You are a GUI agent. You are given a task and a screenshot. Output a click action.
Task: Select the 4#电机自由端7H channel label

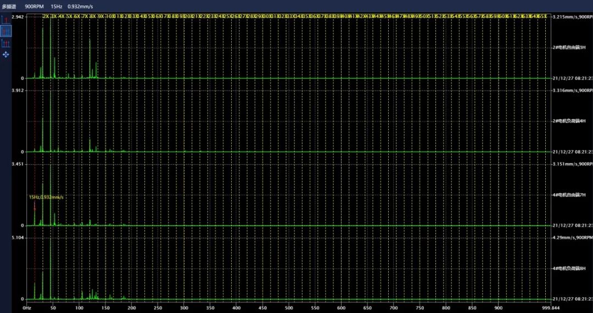point(573,195)
